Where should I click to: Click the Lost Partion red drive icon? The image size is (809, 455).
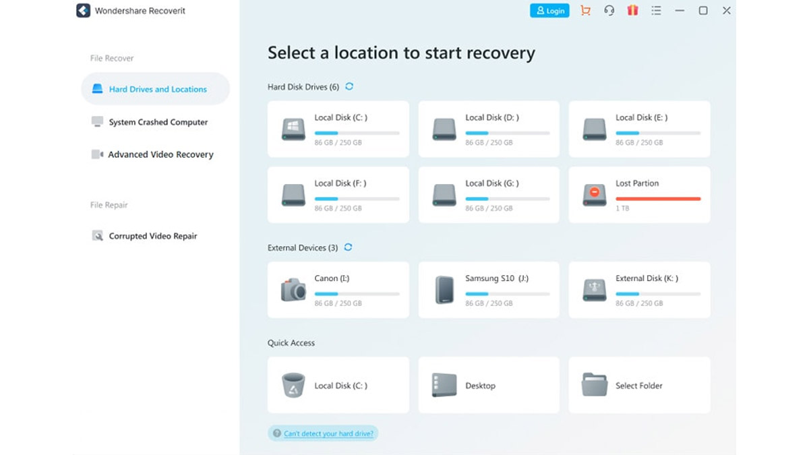pos(595,195)
